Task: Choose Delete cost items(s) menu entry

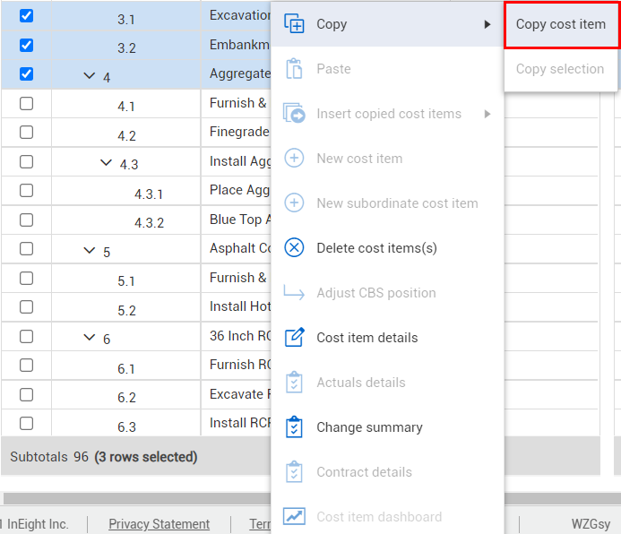Action: [376, 248]
